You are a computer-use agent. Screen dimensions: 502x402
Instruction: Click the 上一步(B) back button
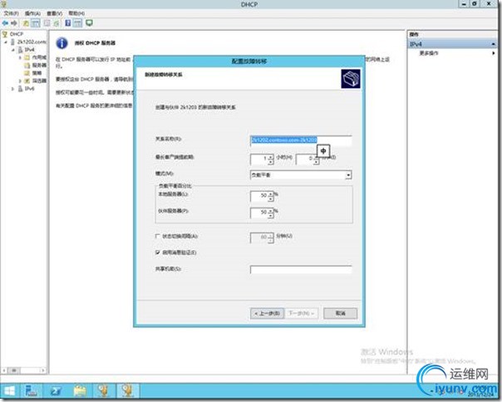(x=268, y=313)
